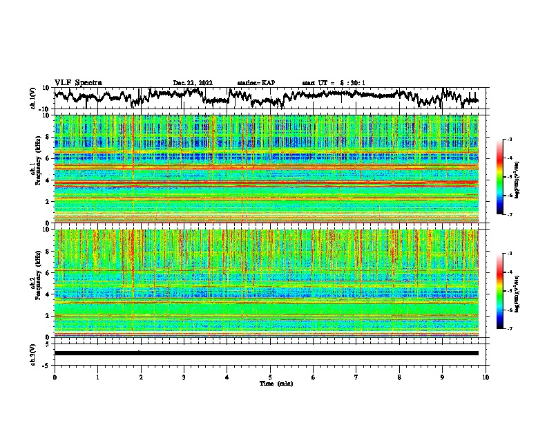Click the ch.2 spectrogram color bar
This screenshot has width=547, height=423.
[499, 291]
